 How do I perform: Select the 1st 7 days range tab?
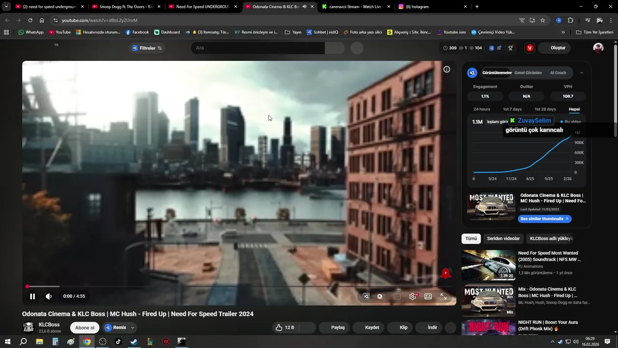[x=512, y=109]
